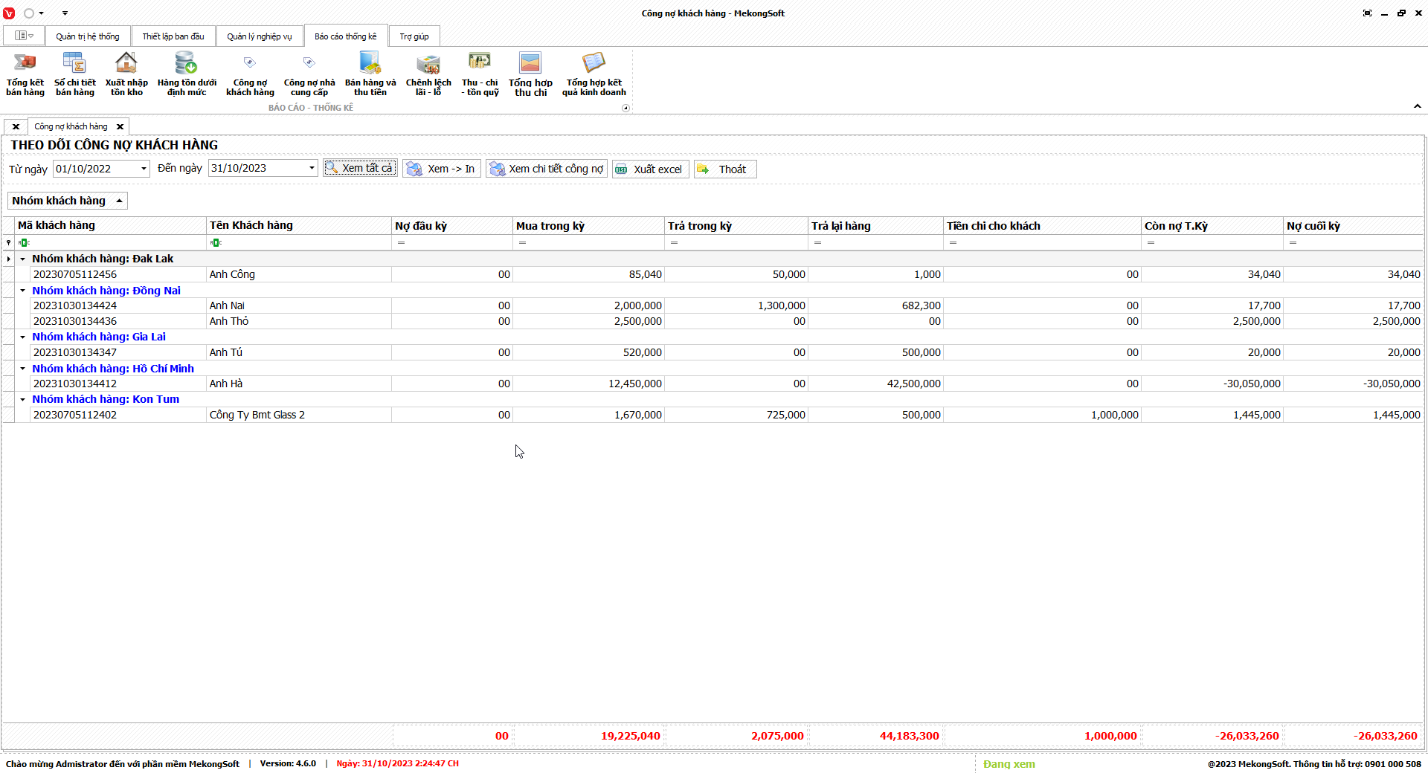Click Chênh lệch lãi - lỗ icon

point(428,64)
